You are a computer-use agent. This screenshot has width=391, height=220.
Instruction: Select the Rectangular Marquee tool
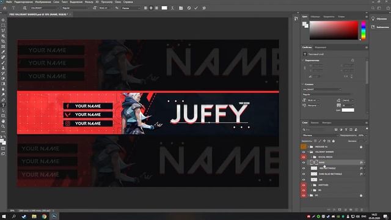3,25
